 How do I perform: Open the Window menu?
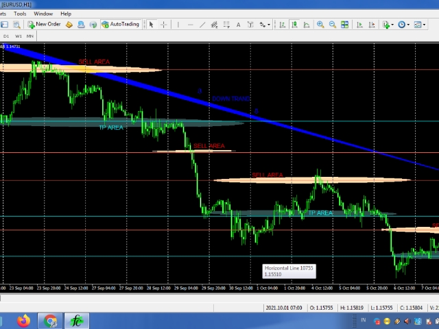(x=43, y=14)
